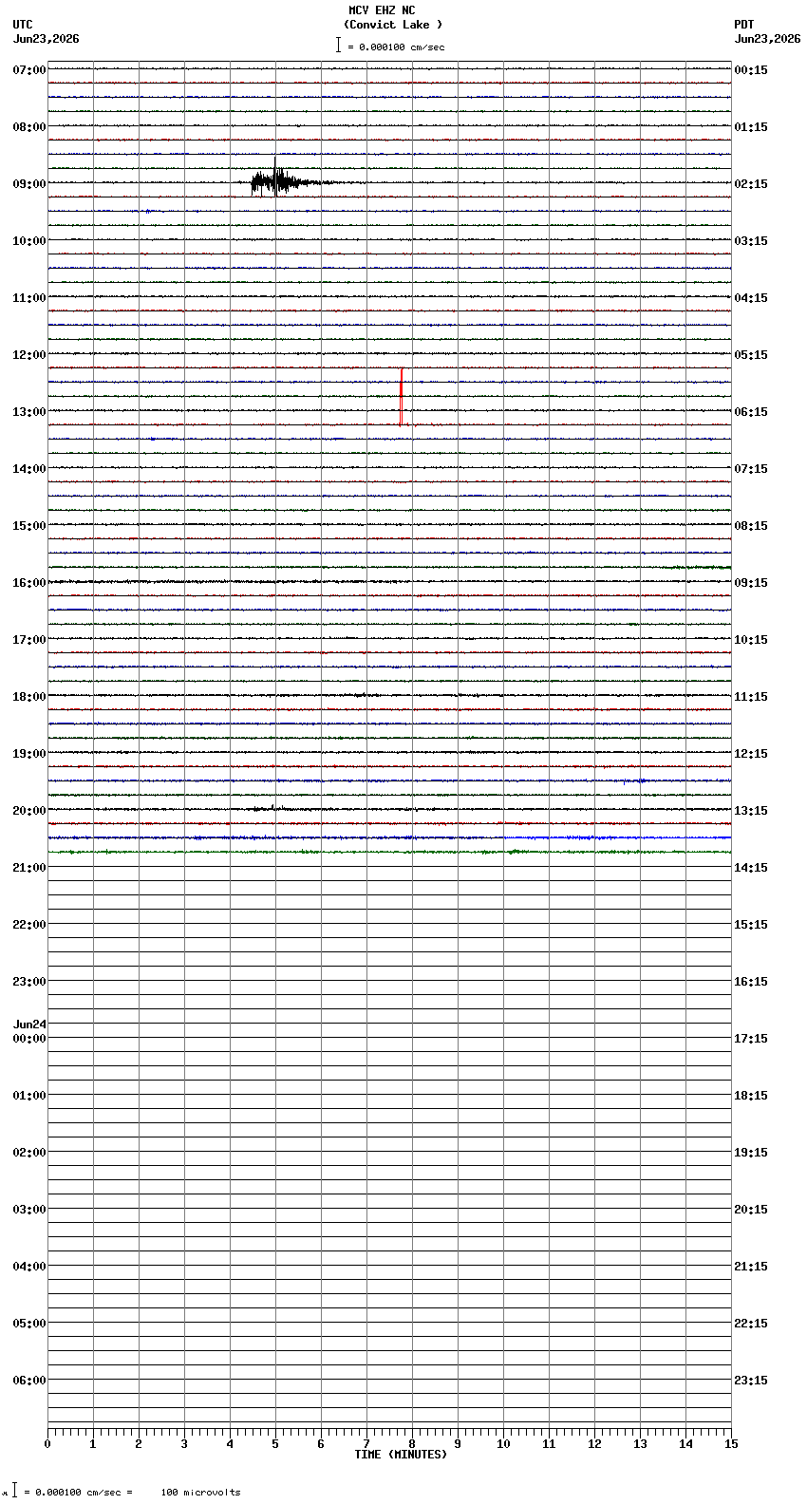The image size is (807, 1504).
Task: Click the '= 0.000100 cm/sec' scale label at top
Action: tap(397, 47)
